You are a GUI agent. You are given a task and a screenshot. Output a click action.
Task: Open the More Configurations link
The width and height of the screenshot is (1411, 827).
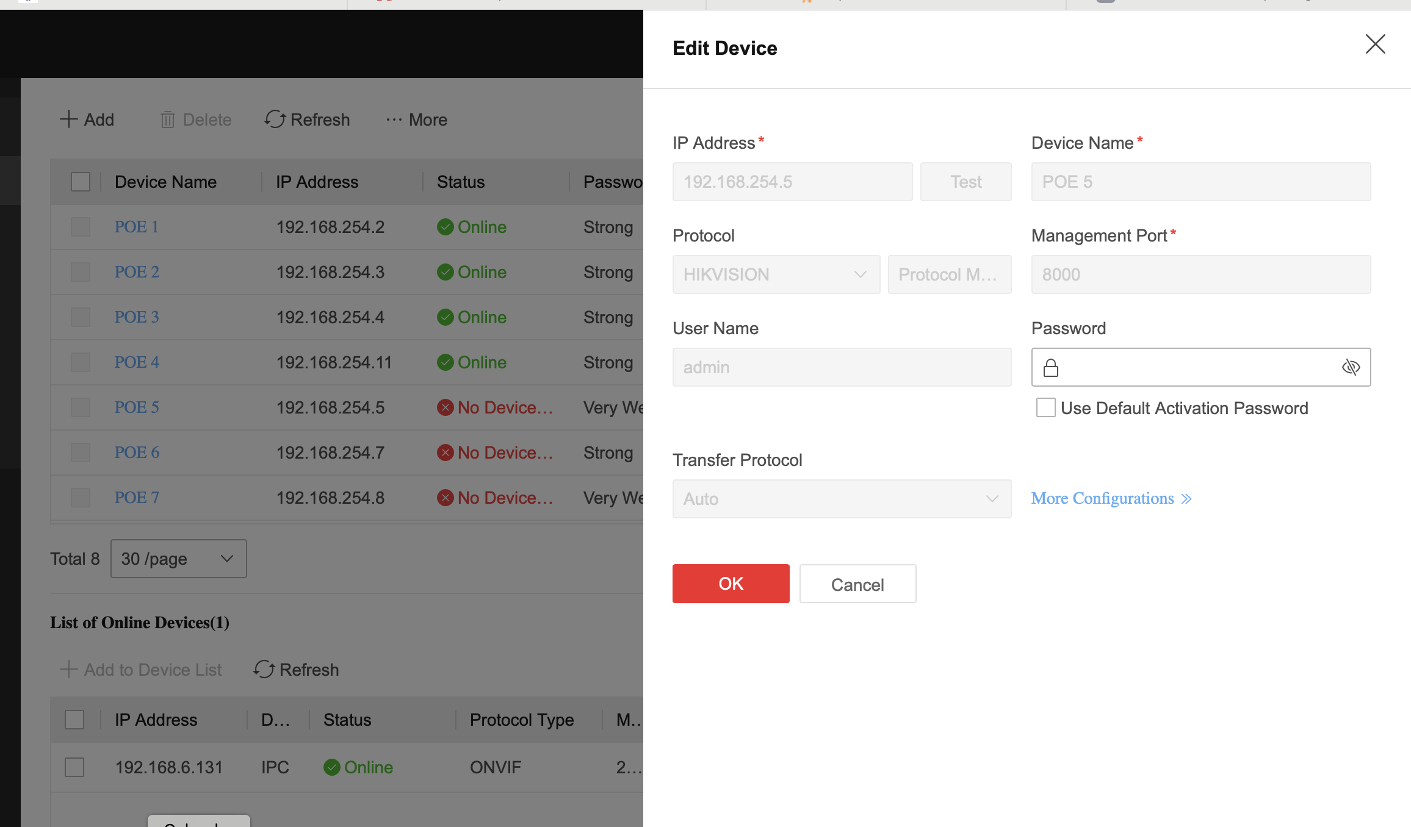tap(1111, 499)
